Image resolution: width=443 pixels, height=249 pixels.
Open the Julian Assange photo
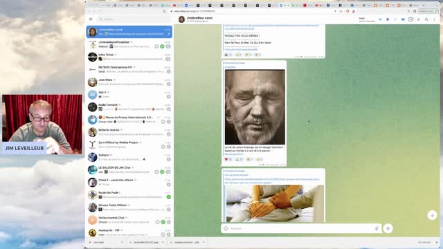point(255,107)
